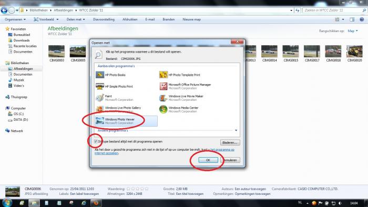Image resolution: width=368 pixels, height=207 pixels.
Task: Open Internet Explorer from taskbar
Action: coord(84,203)
